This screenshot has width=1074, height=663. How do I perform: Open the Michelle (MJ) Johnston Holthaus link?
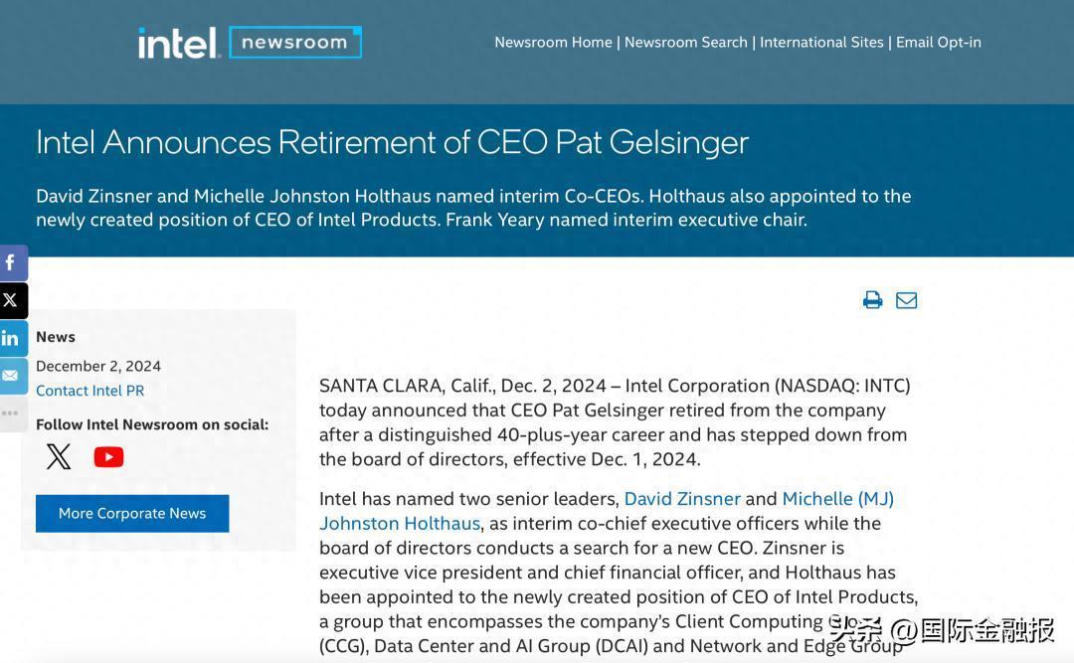(837, 499)
